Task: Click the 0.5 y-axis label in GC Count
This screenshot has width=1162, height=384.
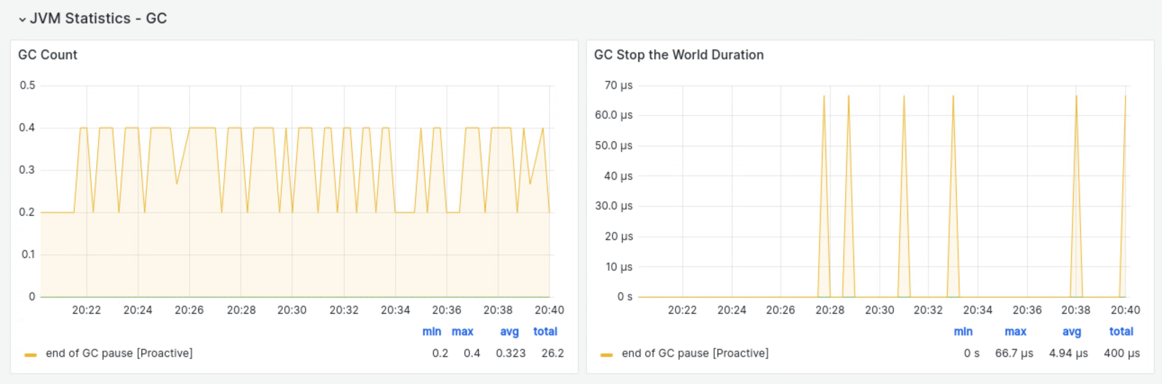Action: pos(27,85)
